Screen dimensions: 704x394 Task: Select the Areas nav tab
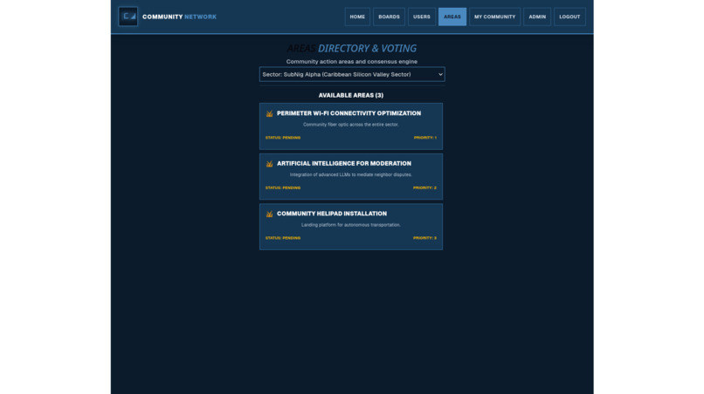click(x=452, y=17)
